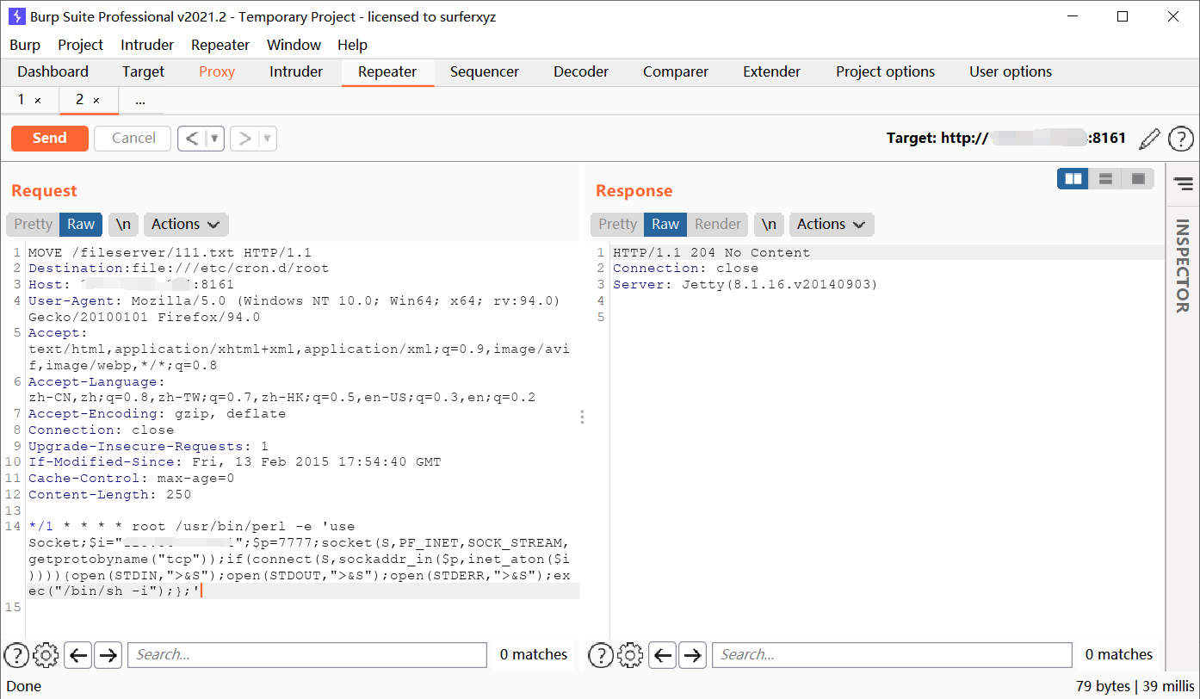Toggle response Pretty view
Image resolution: width=1200 pixels, height=699 pixels.
[x=617, y=225]
